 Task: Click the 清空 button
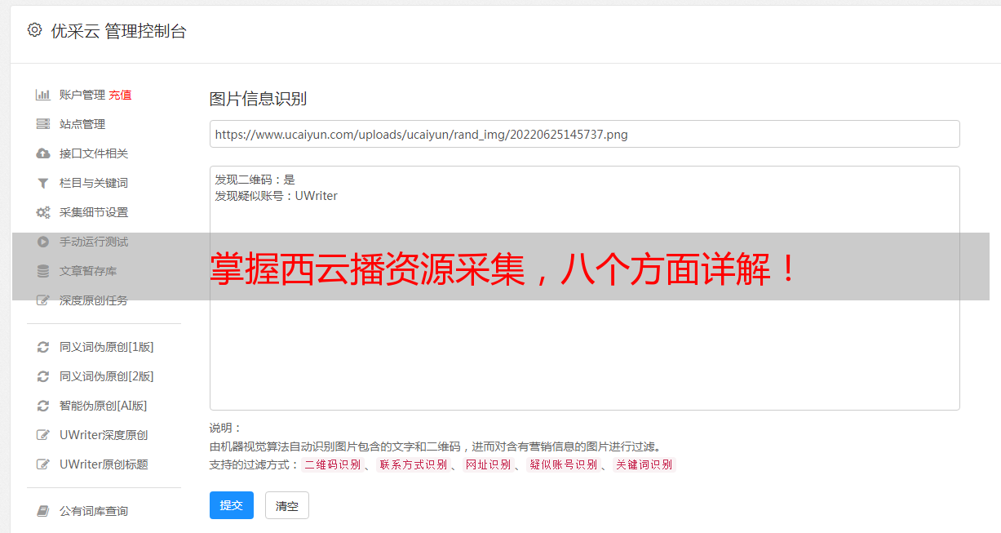[x=287, y=506]
